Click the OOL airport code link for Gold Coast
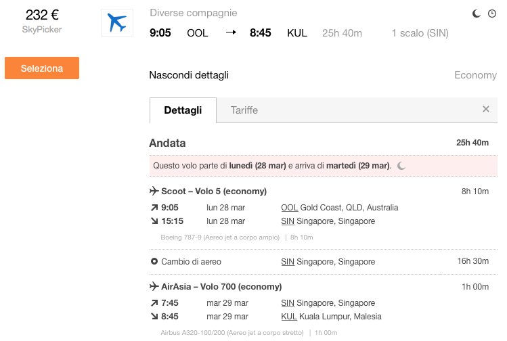Image resolution: width=507 pixels, height=341 pixels. pos(290,208)
